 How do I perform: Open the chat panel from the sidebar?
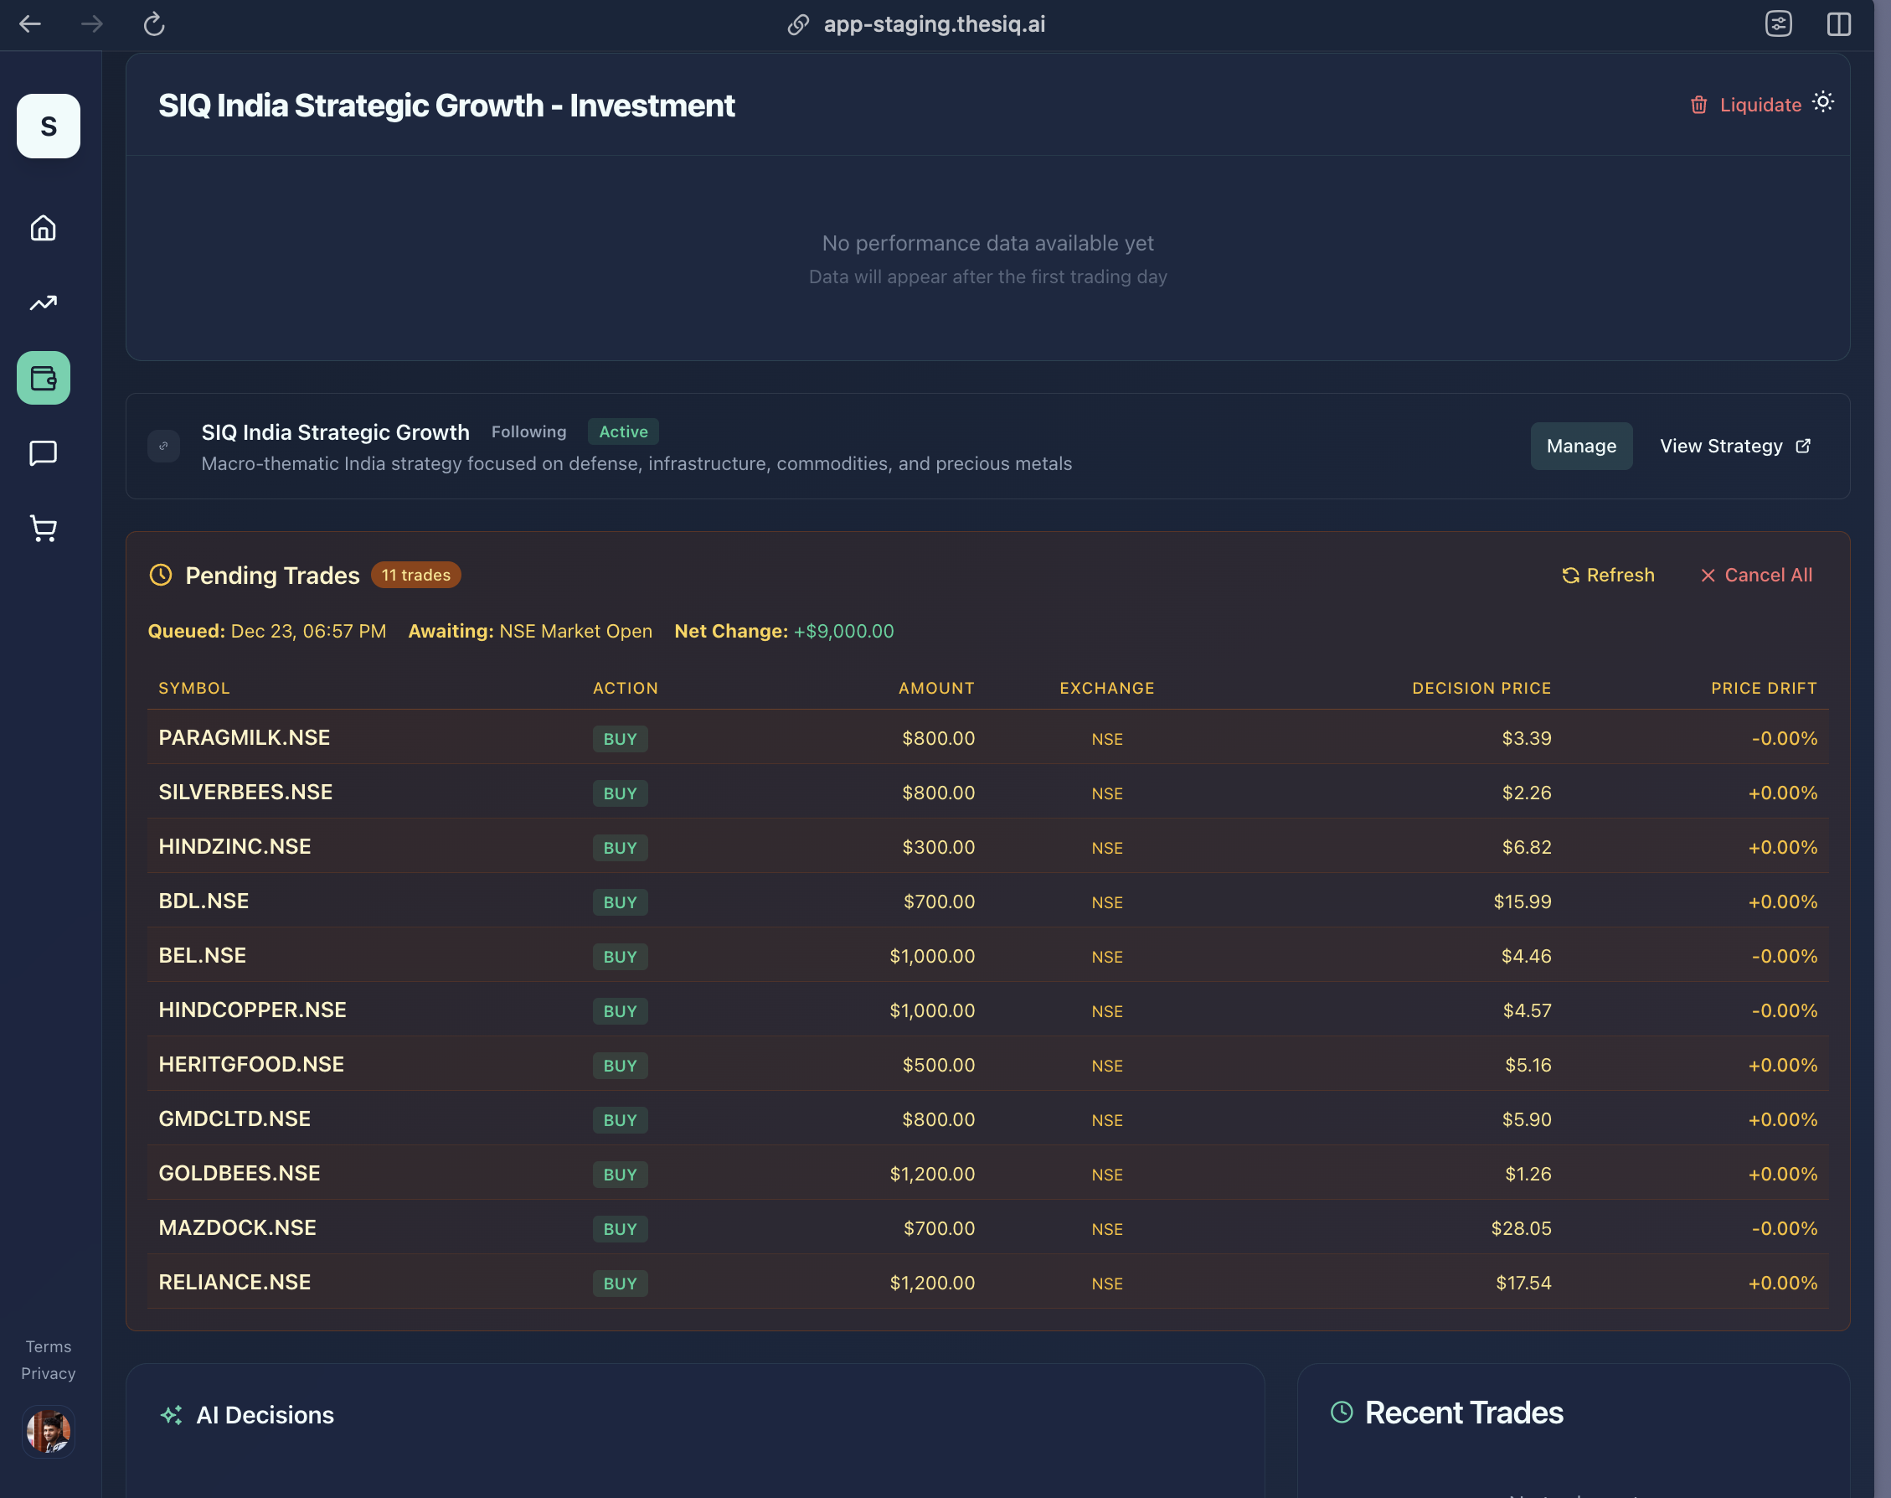[x=43, y=452]
